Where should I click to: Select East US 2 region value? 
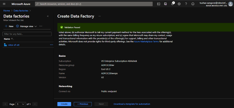click(106, 69)
